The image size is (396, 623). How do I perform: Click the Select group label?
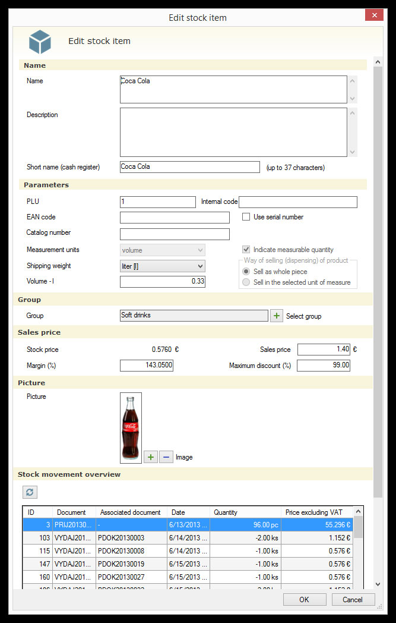pos(303,316)
